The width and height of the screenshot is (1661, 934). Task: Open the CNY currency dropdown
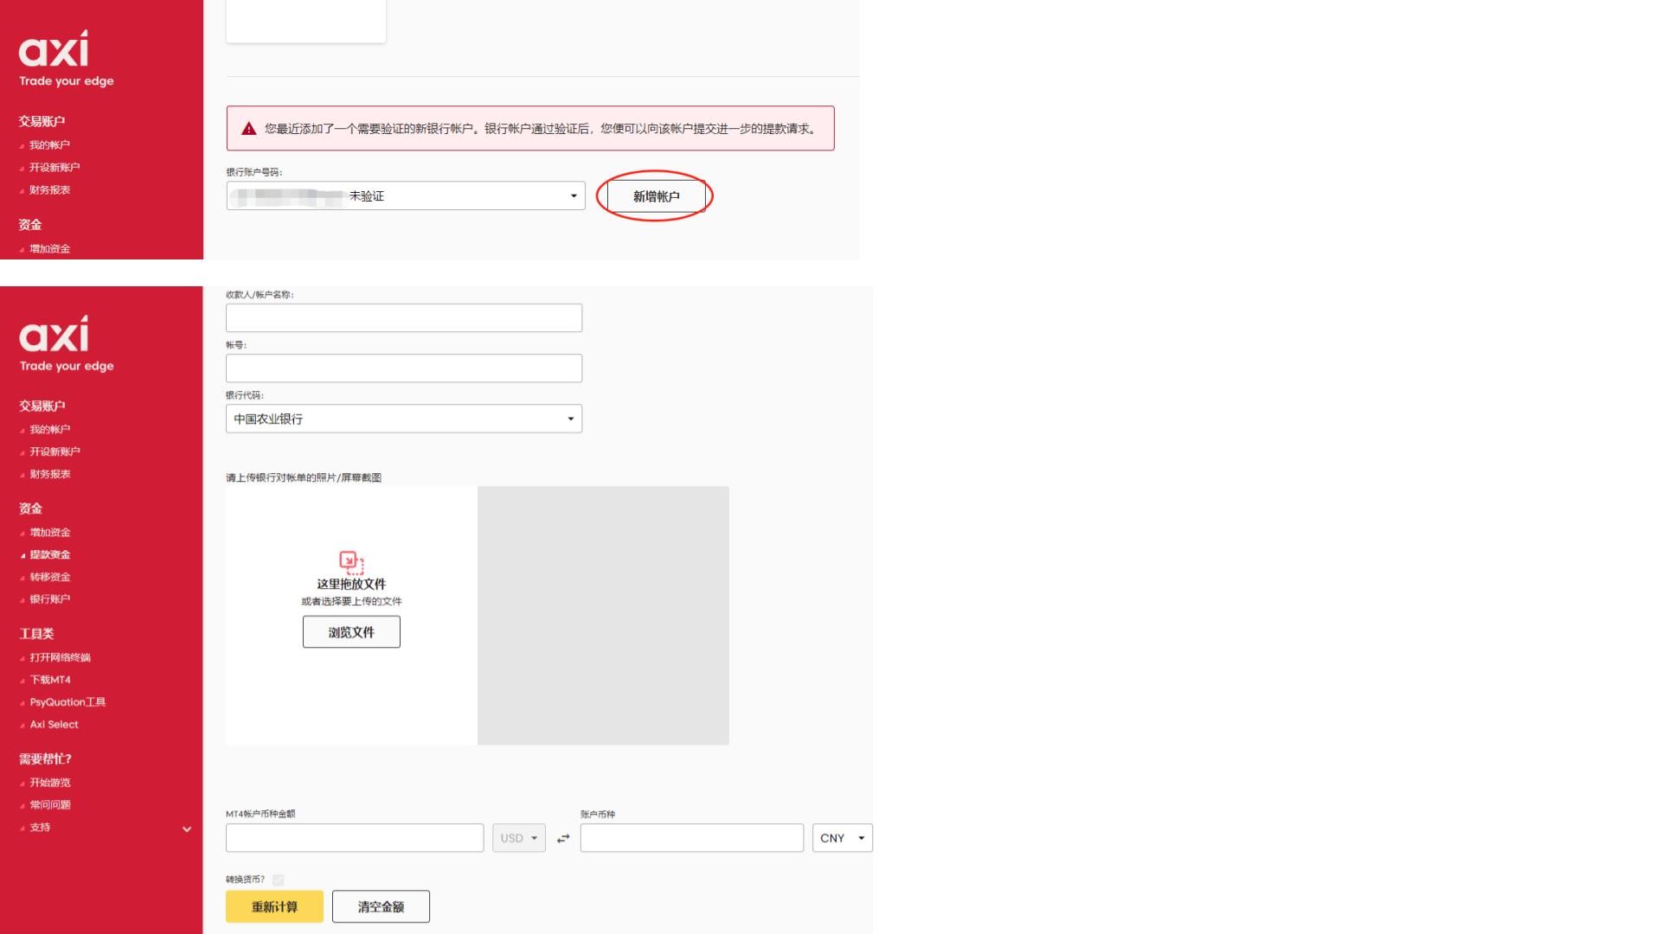coord(842,838)
